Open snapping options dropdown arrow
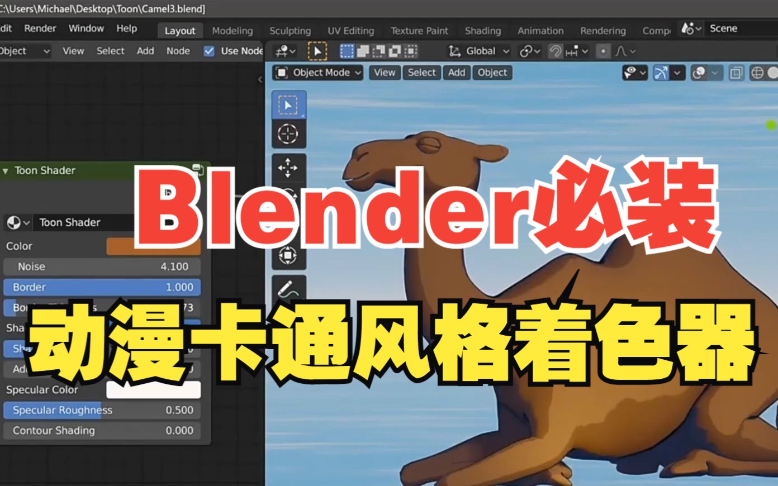Viewport: 778px width, 486px height. 585,51
